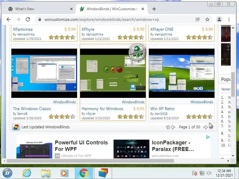The image size is (239, 179).
Task: Click author vStyler text
Action: pyautogui.click(x=91, y=114)
